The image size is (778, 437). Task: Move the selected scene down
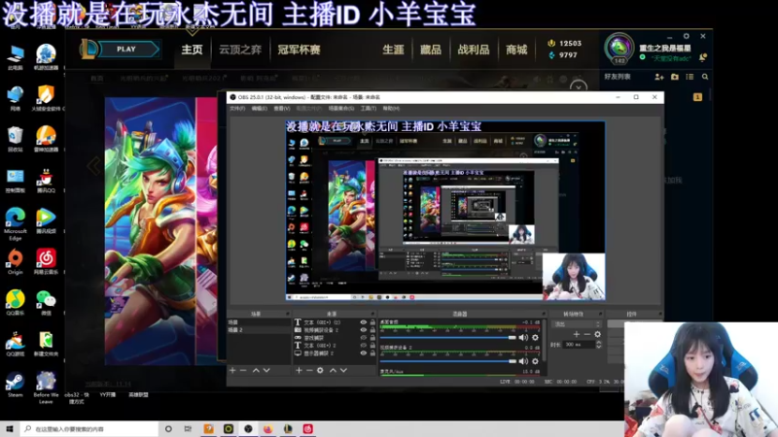266,370
